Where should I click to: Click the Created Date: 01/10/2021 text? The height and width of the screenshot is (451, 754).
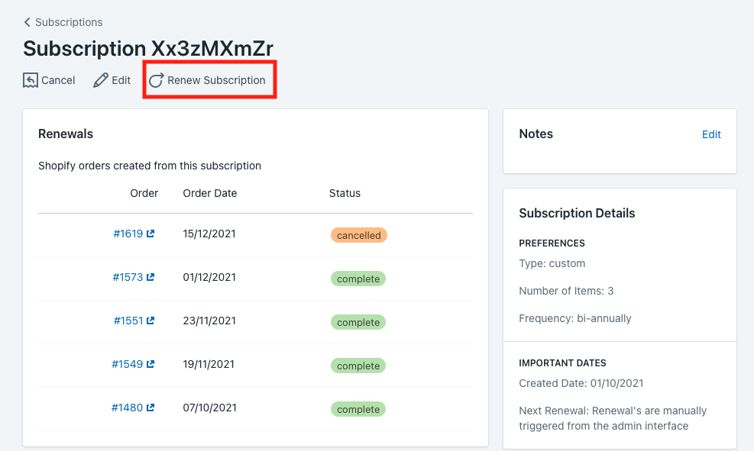pyautogui.click(x=581, y=383)
